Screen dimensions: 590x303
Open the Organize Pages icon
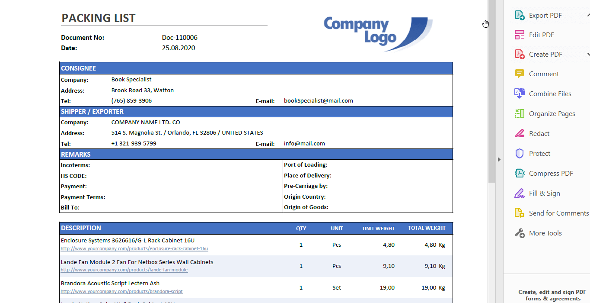[520, 113]
